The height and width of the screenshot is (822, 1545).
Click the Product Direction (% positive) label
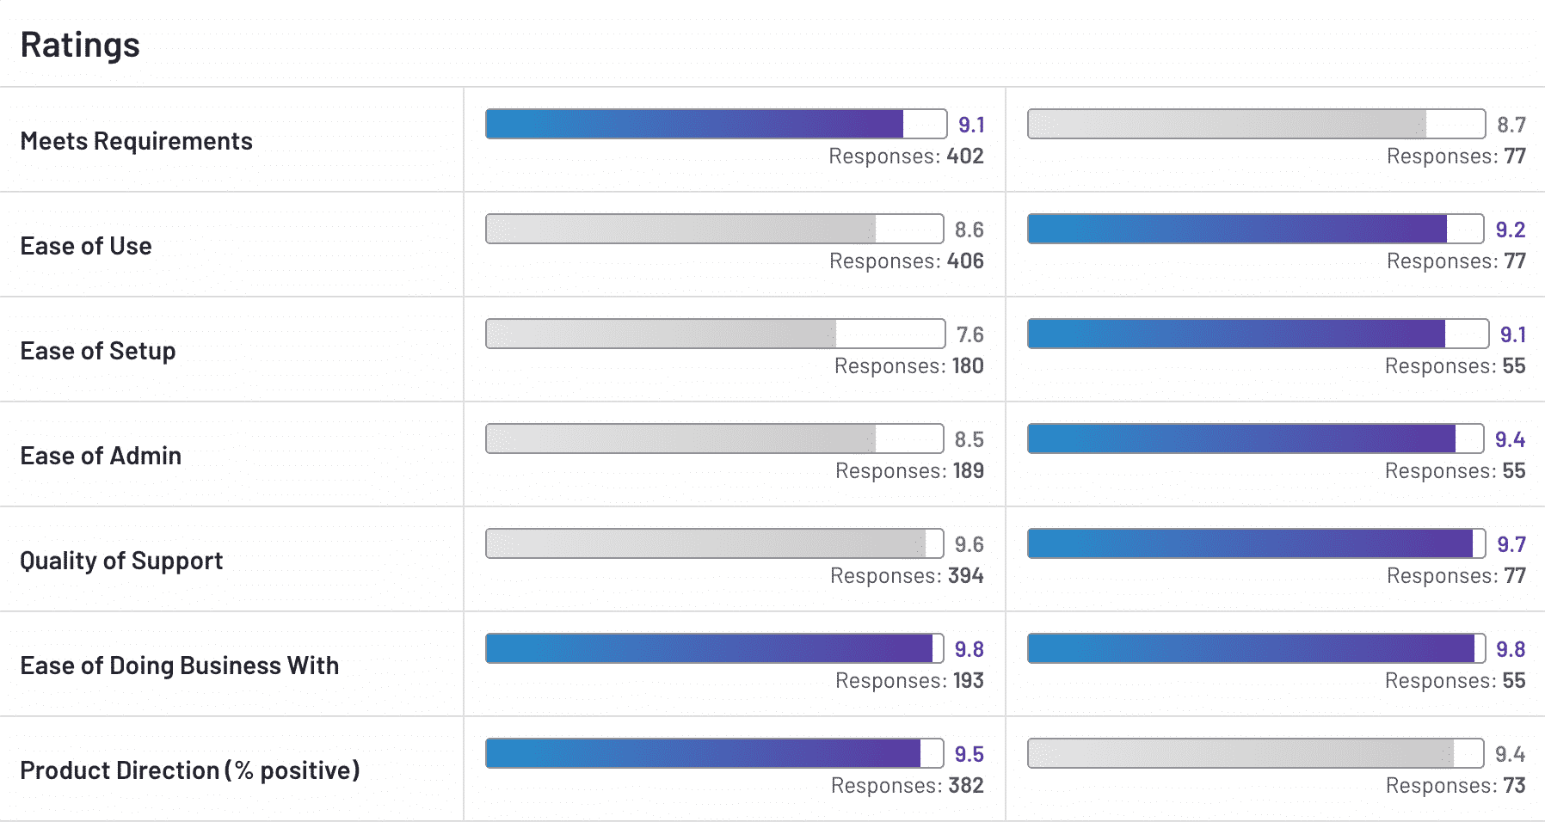(x=189, y=770)
